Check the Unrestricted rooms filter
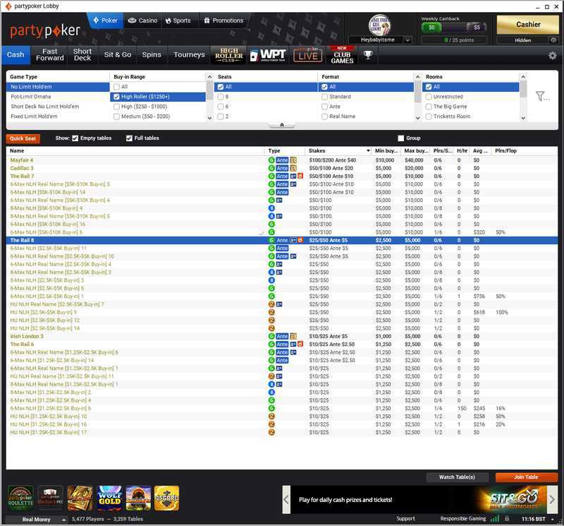The image size is (564, 526). click(x=429, y=97)
